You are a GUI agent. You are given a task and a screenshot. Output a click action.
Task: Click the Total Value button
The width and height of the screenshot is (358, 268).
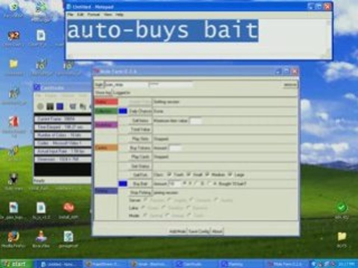140,130
